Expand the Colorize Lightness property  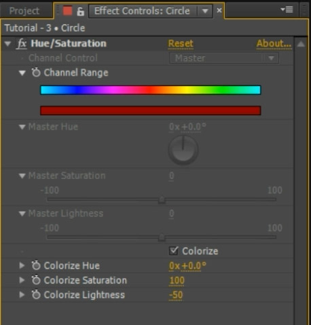(22, 294)
